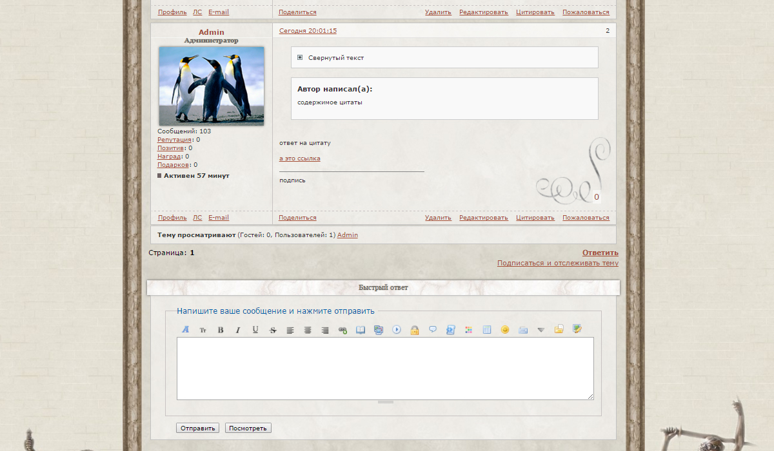Center-align text in the editor
The width and height of the screenshot is (774, 451).
[x=308, y=330]
